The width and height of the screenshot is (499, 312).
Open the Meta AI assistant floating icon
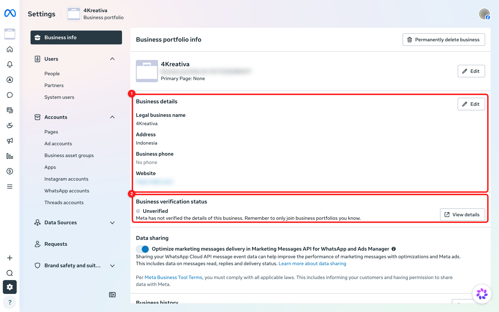[x=482, y=294]
